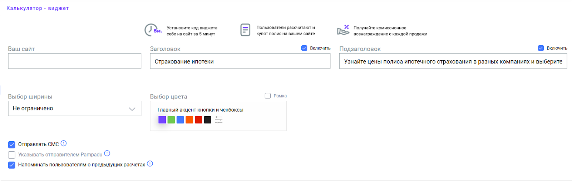Image resolution: width=572 pixels, height=188 pixels.
Task: Select the purple color swatch
Action: coord(162,120)
